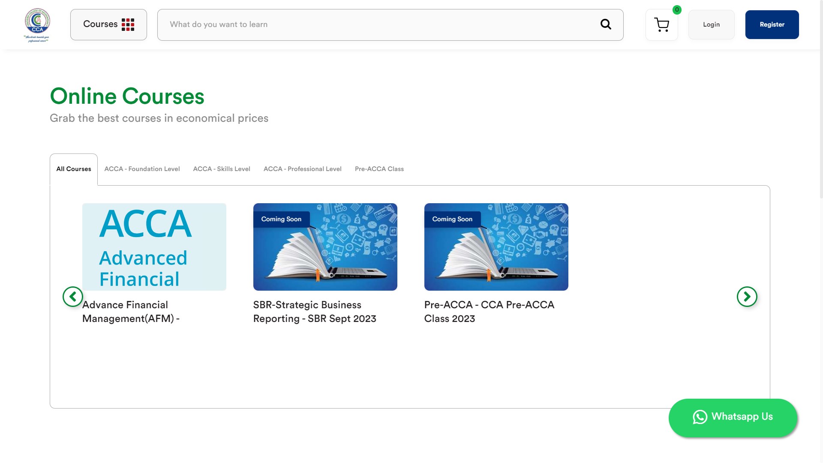This screenshot has width=823, height=463.
Task: Open ACCA Advanced Financial course thumbnail
Action: 154,247
